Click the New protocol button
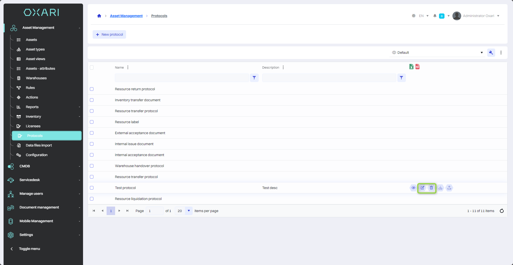 (109, 35)
